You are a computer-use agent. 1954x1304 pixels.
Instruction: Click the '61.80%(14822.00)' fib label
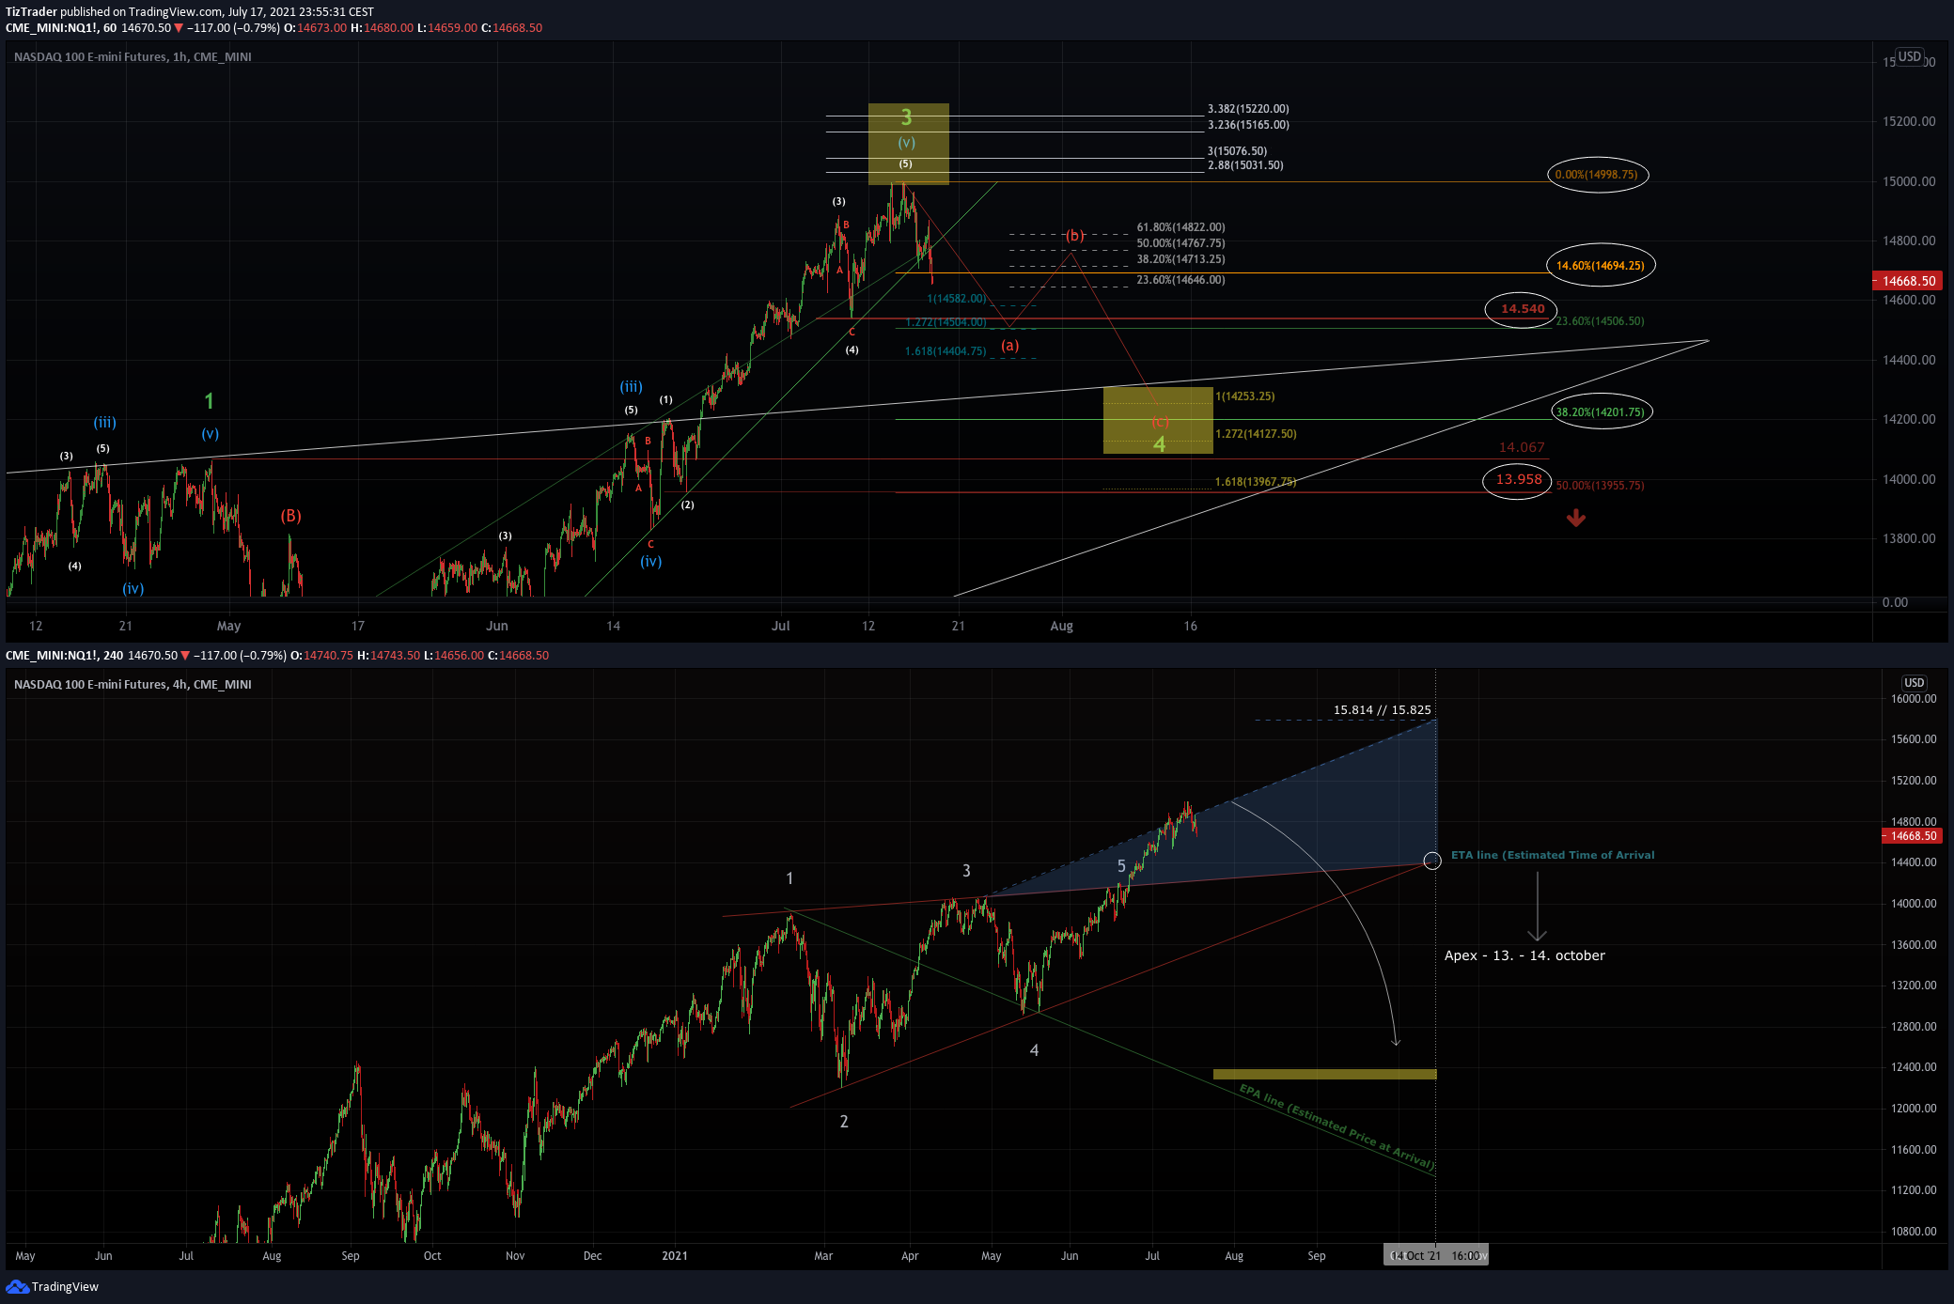[x=1180, y=227]
